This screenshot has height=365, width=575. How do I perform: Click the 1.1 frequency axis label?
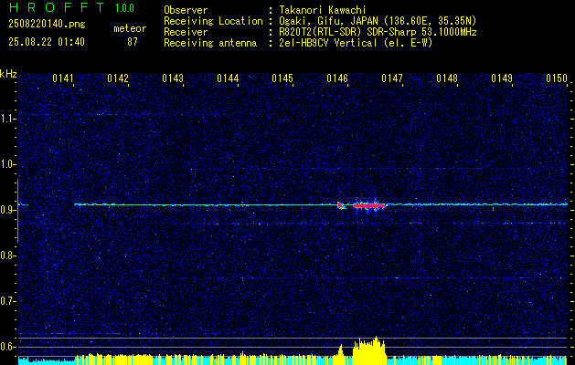pyautogui.click(x=8, y=119)
